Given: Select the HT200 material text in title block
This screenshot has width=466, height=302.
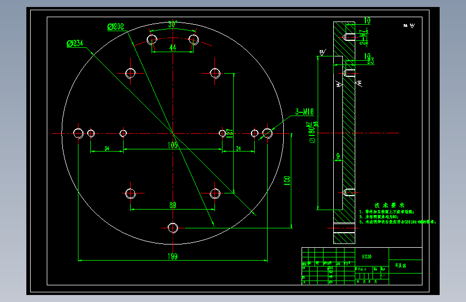Looking at the screenshot, I should 367,256.
